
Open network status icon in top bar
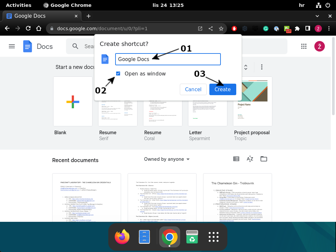point(318,5)
